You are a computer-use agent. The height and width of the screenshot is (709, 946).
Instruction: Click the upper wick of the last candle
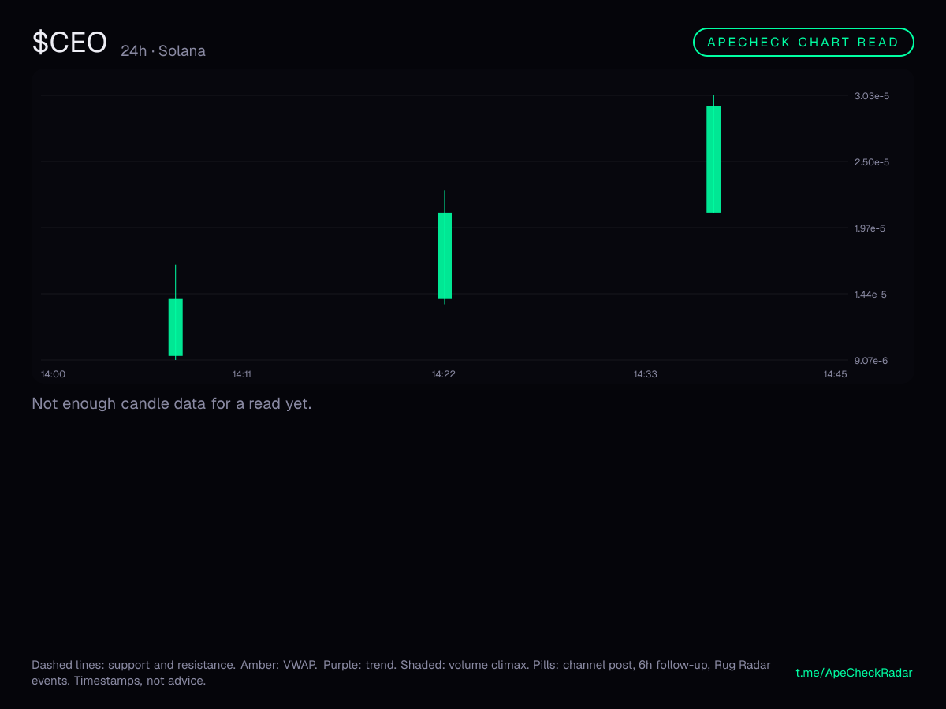(x=713, y=101)
